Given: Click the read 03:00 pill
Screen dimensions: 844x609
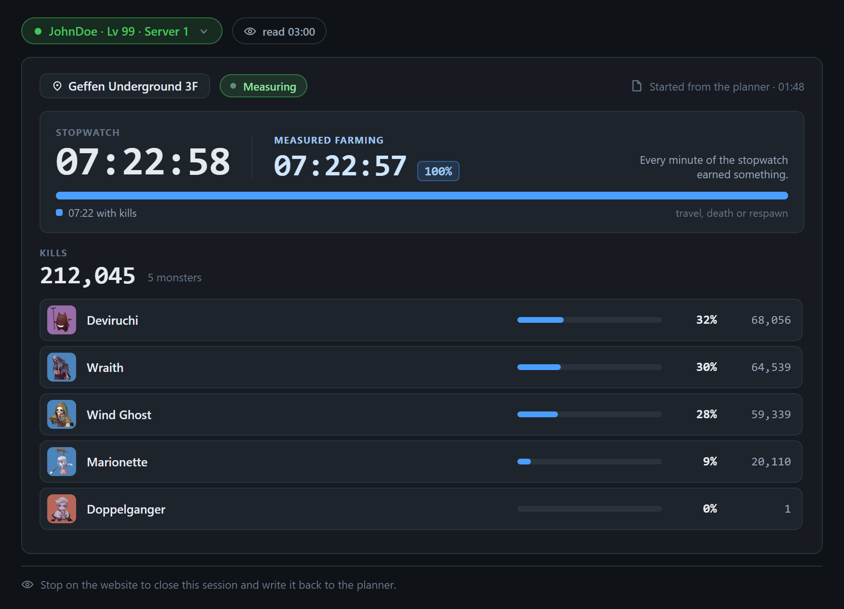Looking at the screenshot, I should tap(279, 31).
